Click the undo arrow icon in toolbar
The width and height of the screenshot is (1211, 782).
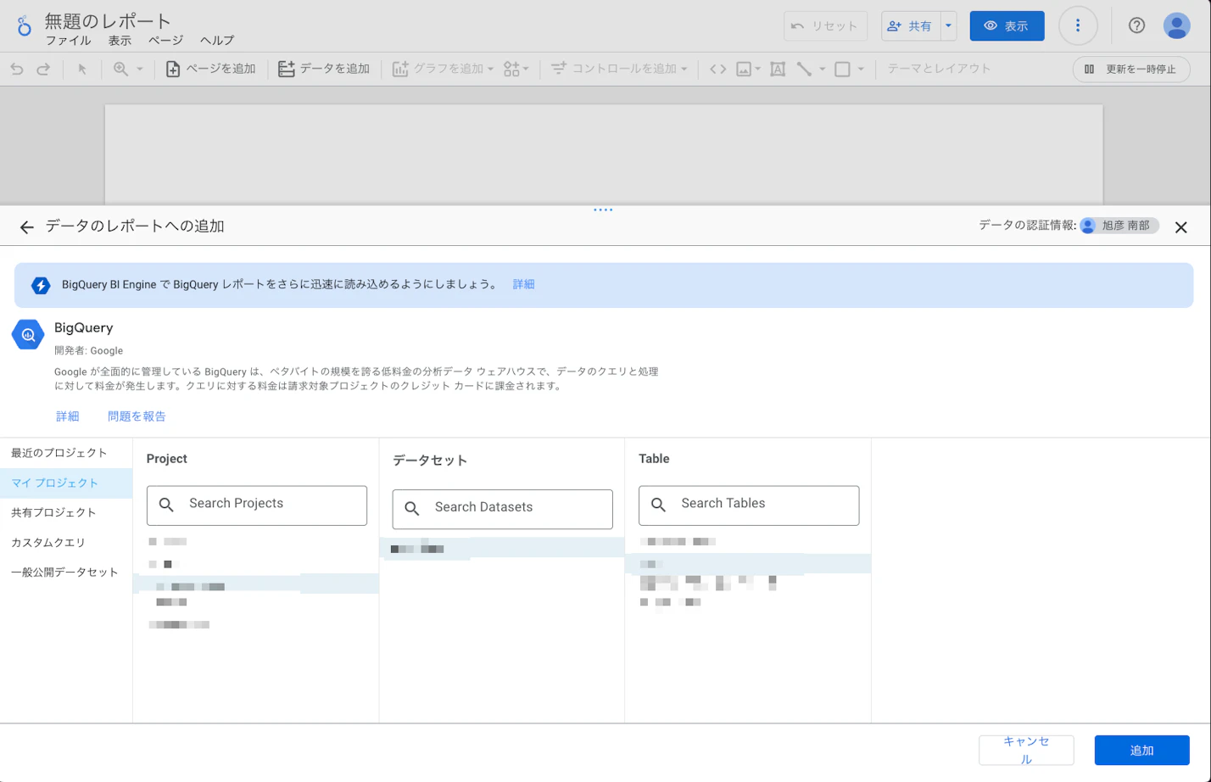coord(17,70)
